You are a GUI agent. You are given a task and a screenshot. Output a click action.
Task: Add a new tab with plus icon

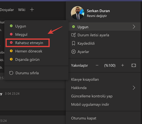point(32,10)
